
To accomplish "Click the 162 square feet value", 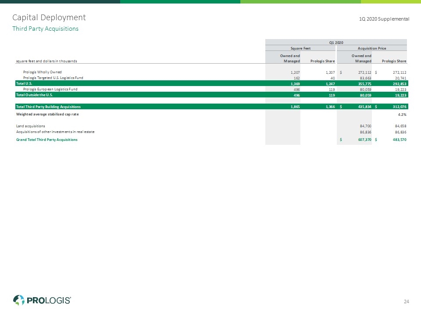I will coord(297,78).
